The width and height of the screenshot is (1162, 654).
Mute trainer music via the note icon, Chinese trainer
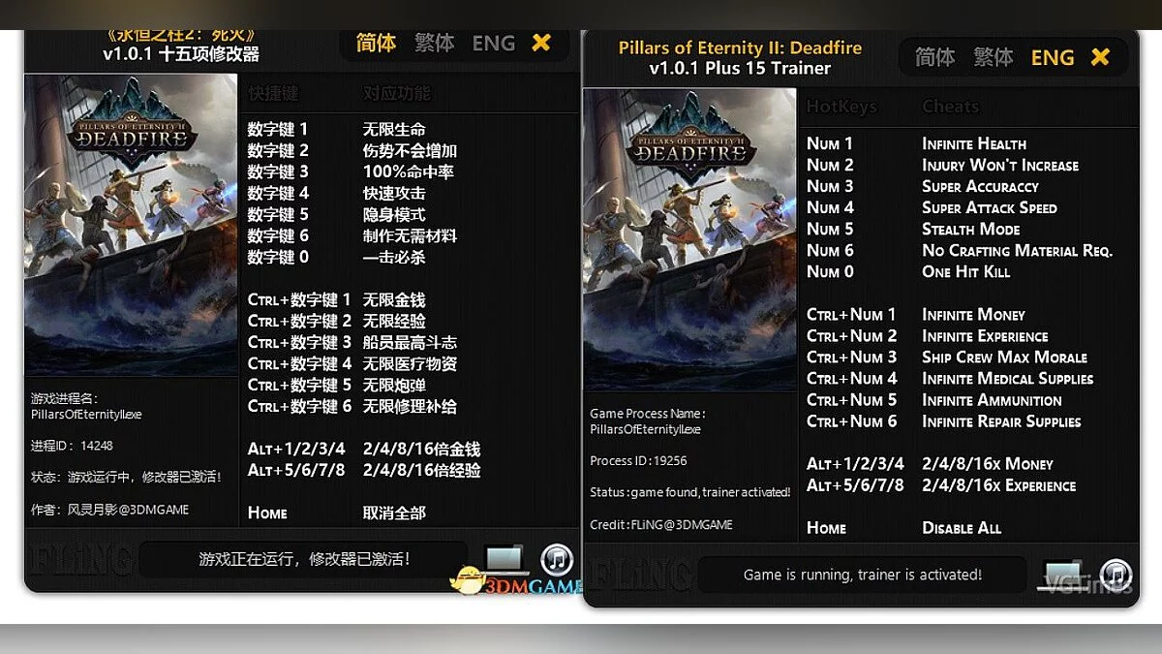(x=558, y=560)
